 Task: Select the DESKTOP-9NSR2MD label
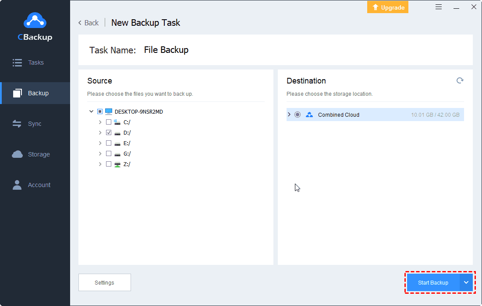click(x=138, y=111)
